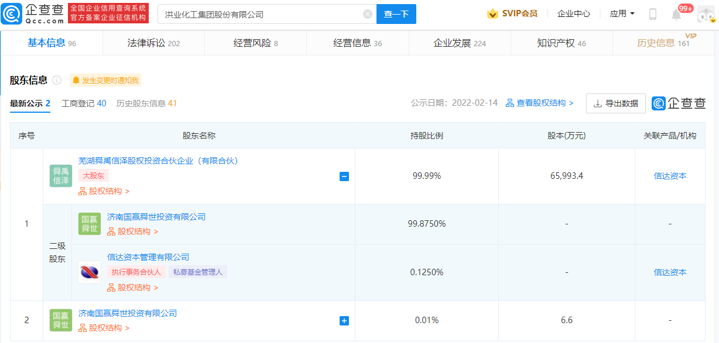Image resolution: width=719 pixels, height=343 pixels.
Task: Click 导出数据 export button
Action: 615,103
